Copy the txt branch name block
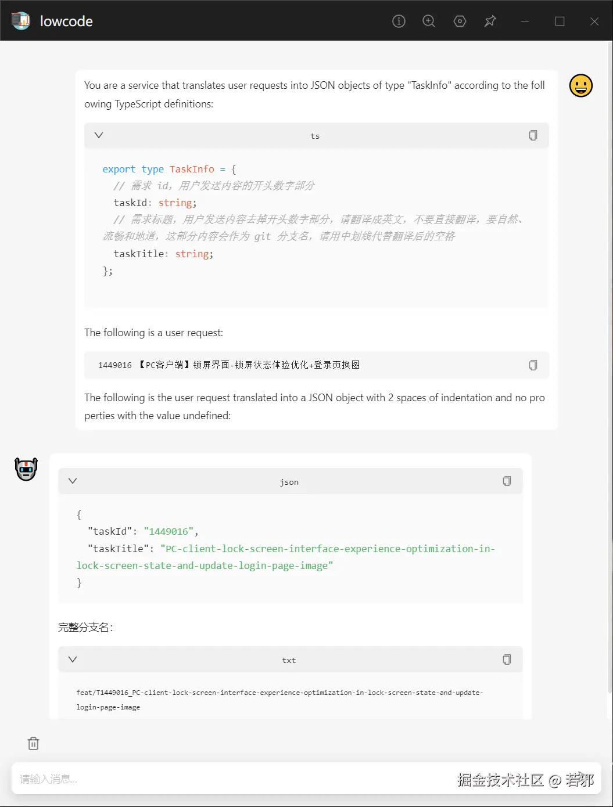 click(x=507, y=660)
